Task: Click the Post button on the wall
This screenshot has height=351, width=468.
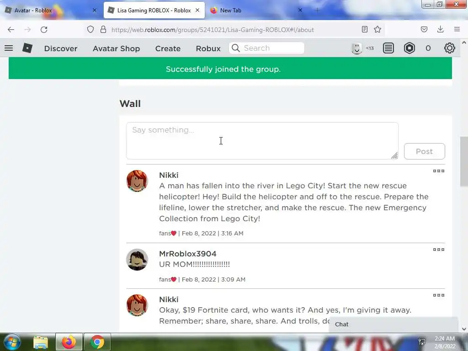Action: point(425,151)
